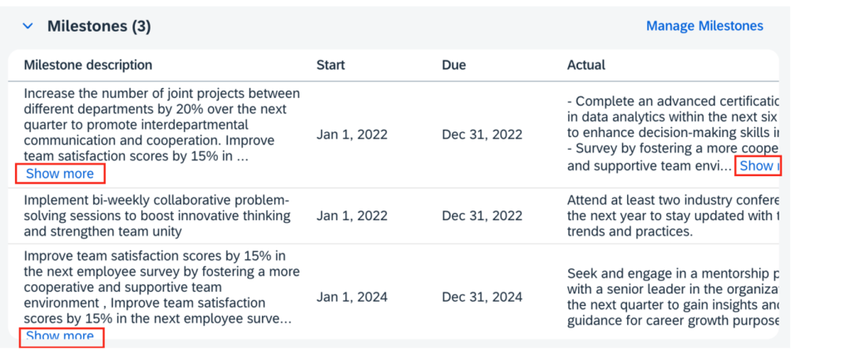Viewport: 850px width, 350px height.
Task: Click the industry conferences Actual text
Action: tap(672, 216)
